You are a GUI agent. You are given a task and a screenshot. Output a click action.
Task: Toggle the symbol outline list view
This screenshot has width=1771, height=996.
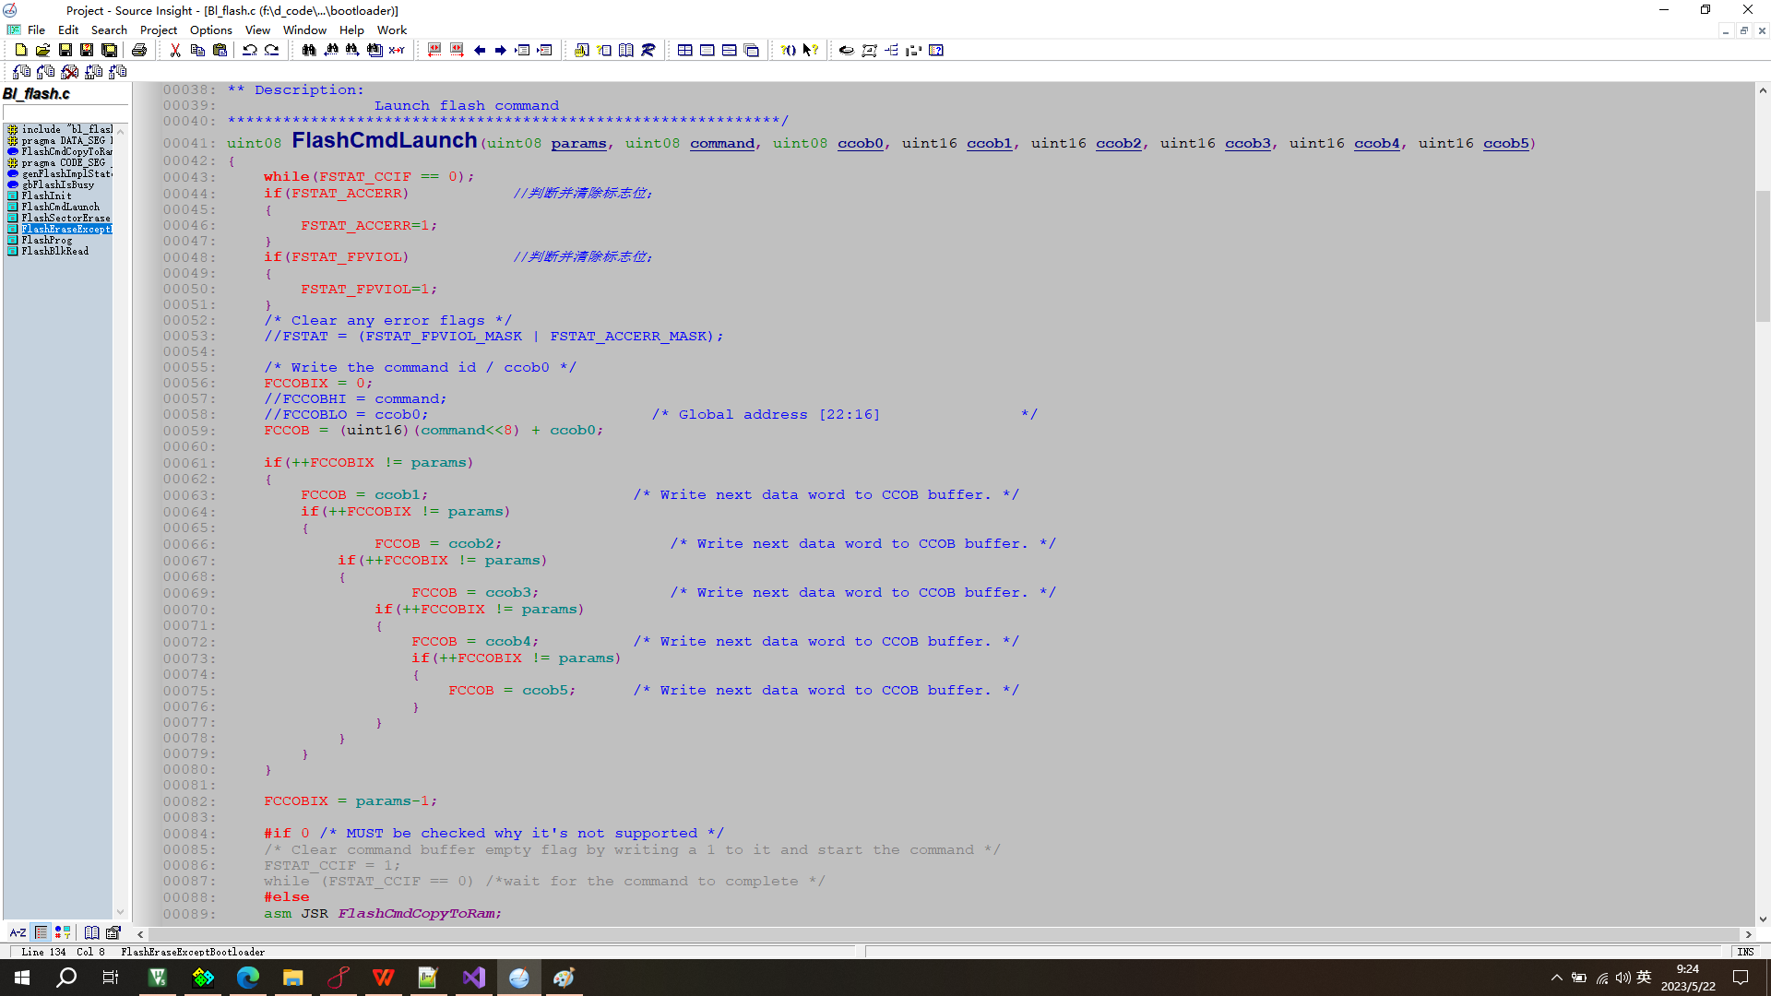point(41,932)
